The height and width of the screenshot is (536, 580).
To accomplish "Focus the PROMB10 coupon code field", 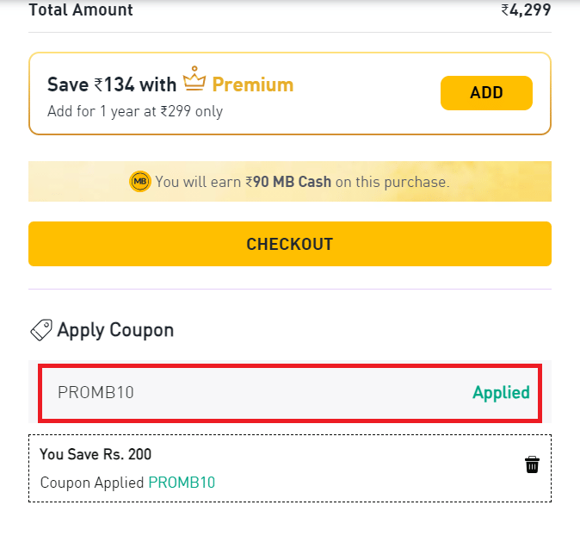I will click(x=250, y=393).
